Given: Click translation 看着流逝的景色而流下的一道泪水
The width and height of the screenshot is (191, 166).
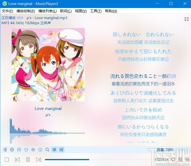Looking at the screenshot, I should click(143, 84).
